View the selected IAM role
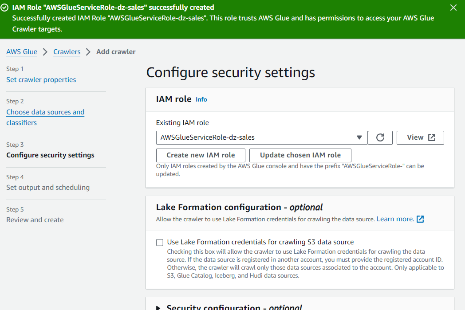 click(420, 137)
